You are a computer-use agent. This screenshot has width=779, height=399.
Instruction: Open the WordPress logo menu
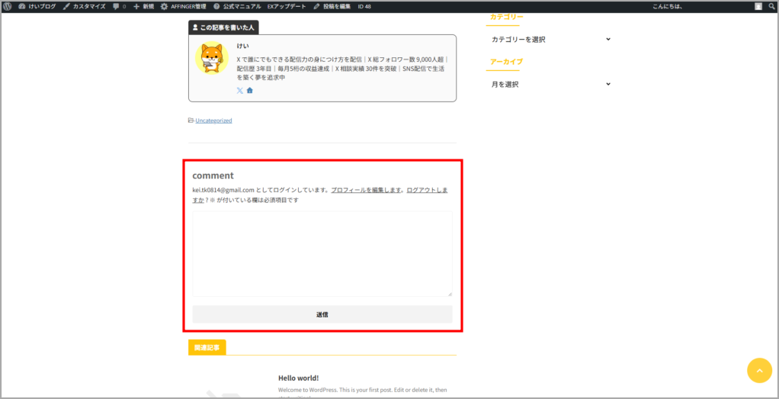point(8,6)
